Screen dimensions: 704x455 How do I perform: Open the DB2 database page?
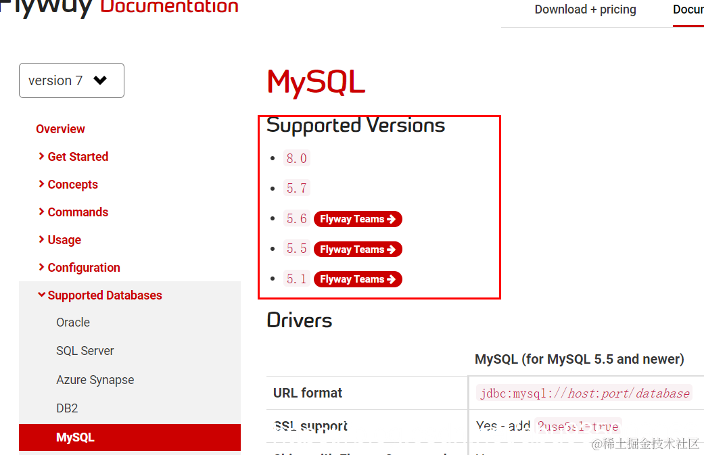pos(67,408)
